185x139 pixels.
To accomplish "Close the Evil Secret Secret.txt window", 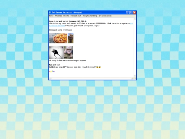I will coord(134,13).
